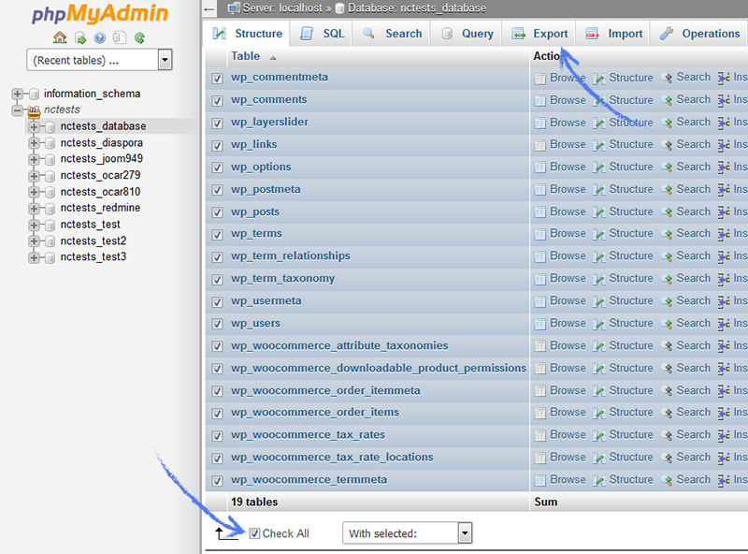Click Structure icon for wp_term_taxonomy row

pyautogui.click(x=598, y=279)
